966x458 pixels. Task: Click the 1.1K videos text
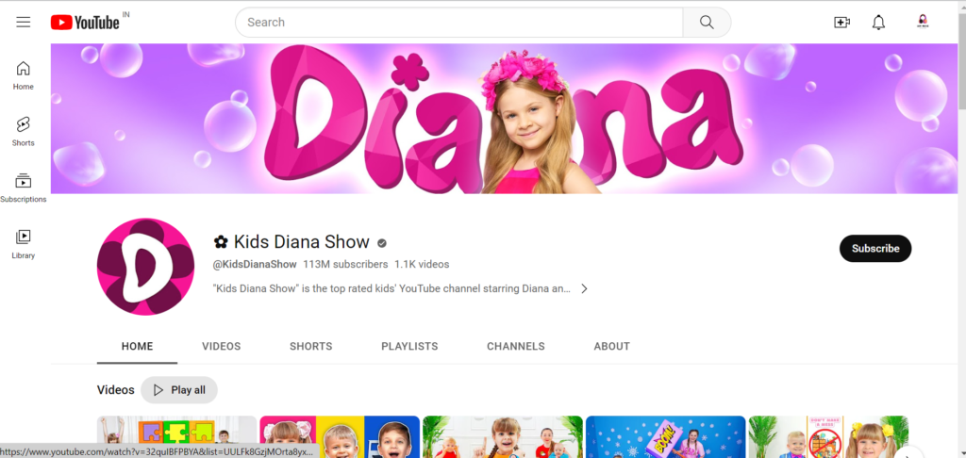coord(422,265)
